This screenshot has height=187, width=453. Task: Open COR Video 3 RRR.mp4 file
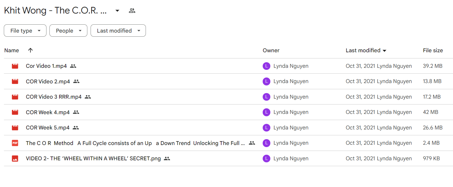pos(54,97)
